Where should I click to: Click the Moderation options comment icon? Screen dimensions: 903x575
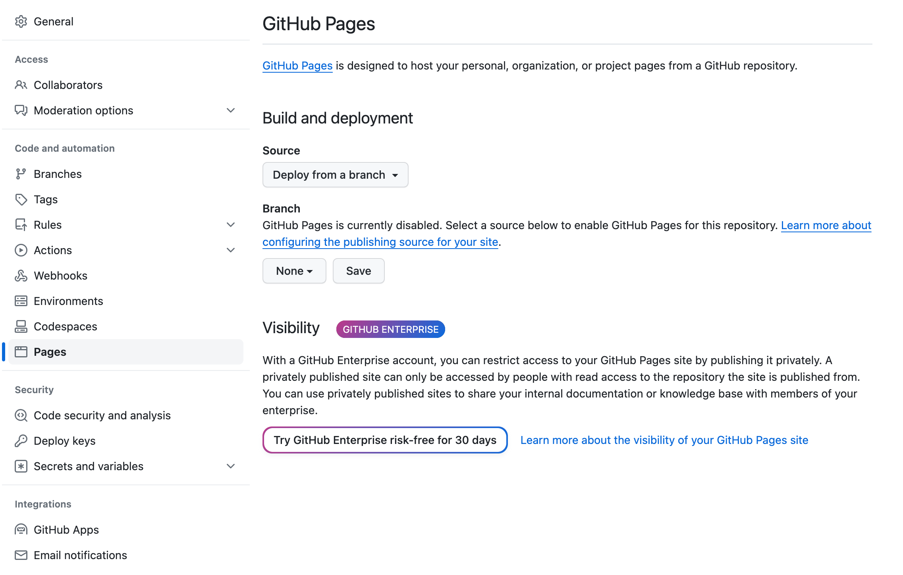tap(21, 110)
